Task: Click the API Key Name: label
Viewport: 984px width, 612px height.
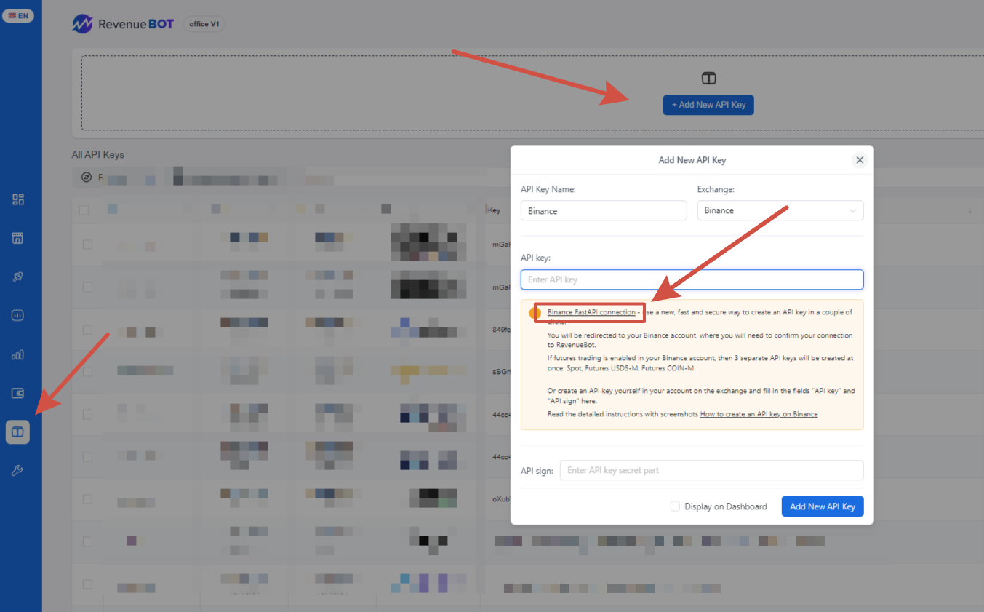Action: click(548, 189)
